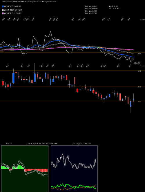145x192 pixels.
Task: Click the 402 lows label
Action: point(52,66)
